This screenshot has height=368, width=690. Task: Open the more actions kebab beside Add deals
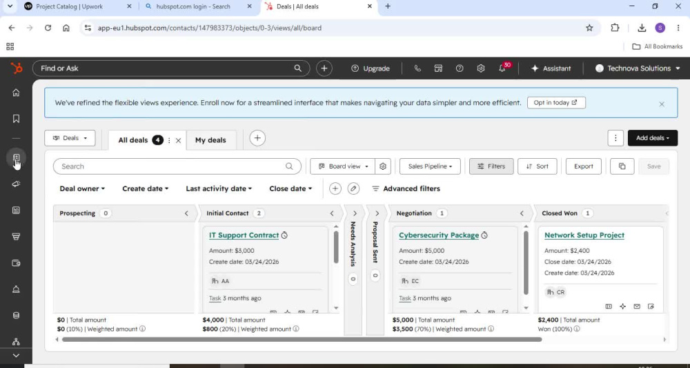point(615,138)
